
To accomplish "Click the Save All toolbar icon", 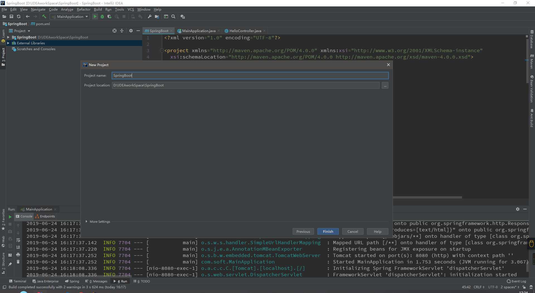I will 11,17.
